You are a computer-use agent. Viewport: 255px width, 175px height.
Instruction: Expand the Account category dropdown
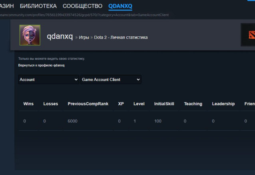tap(49, 79)
